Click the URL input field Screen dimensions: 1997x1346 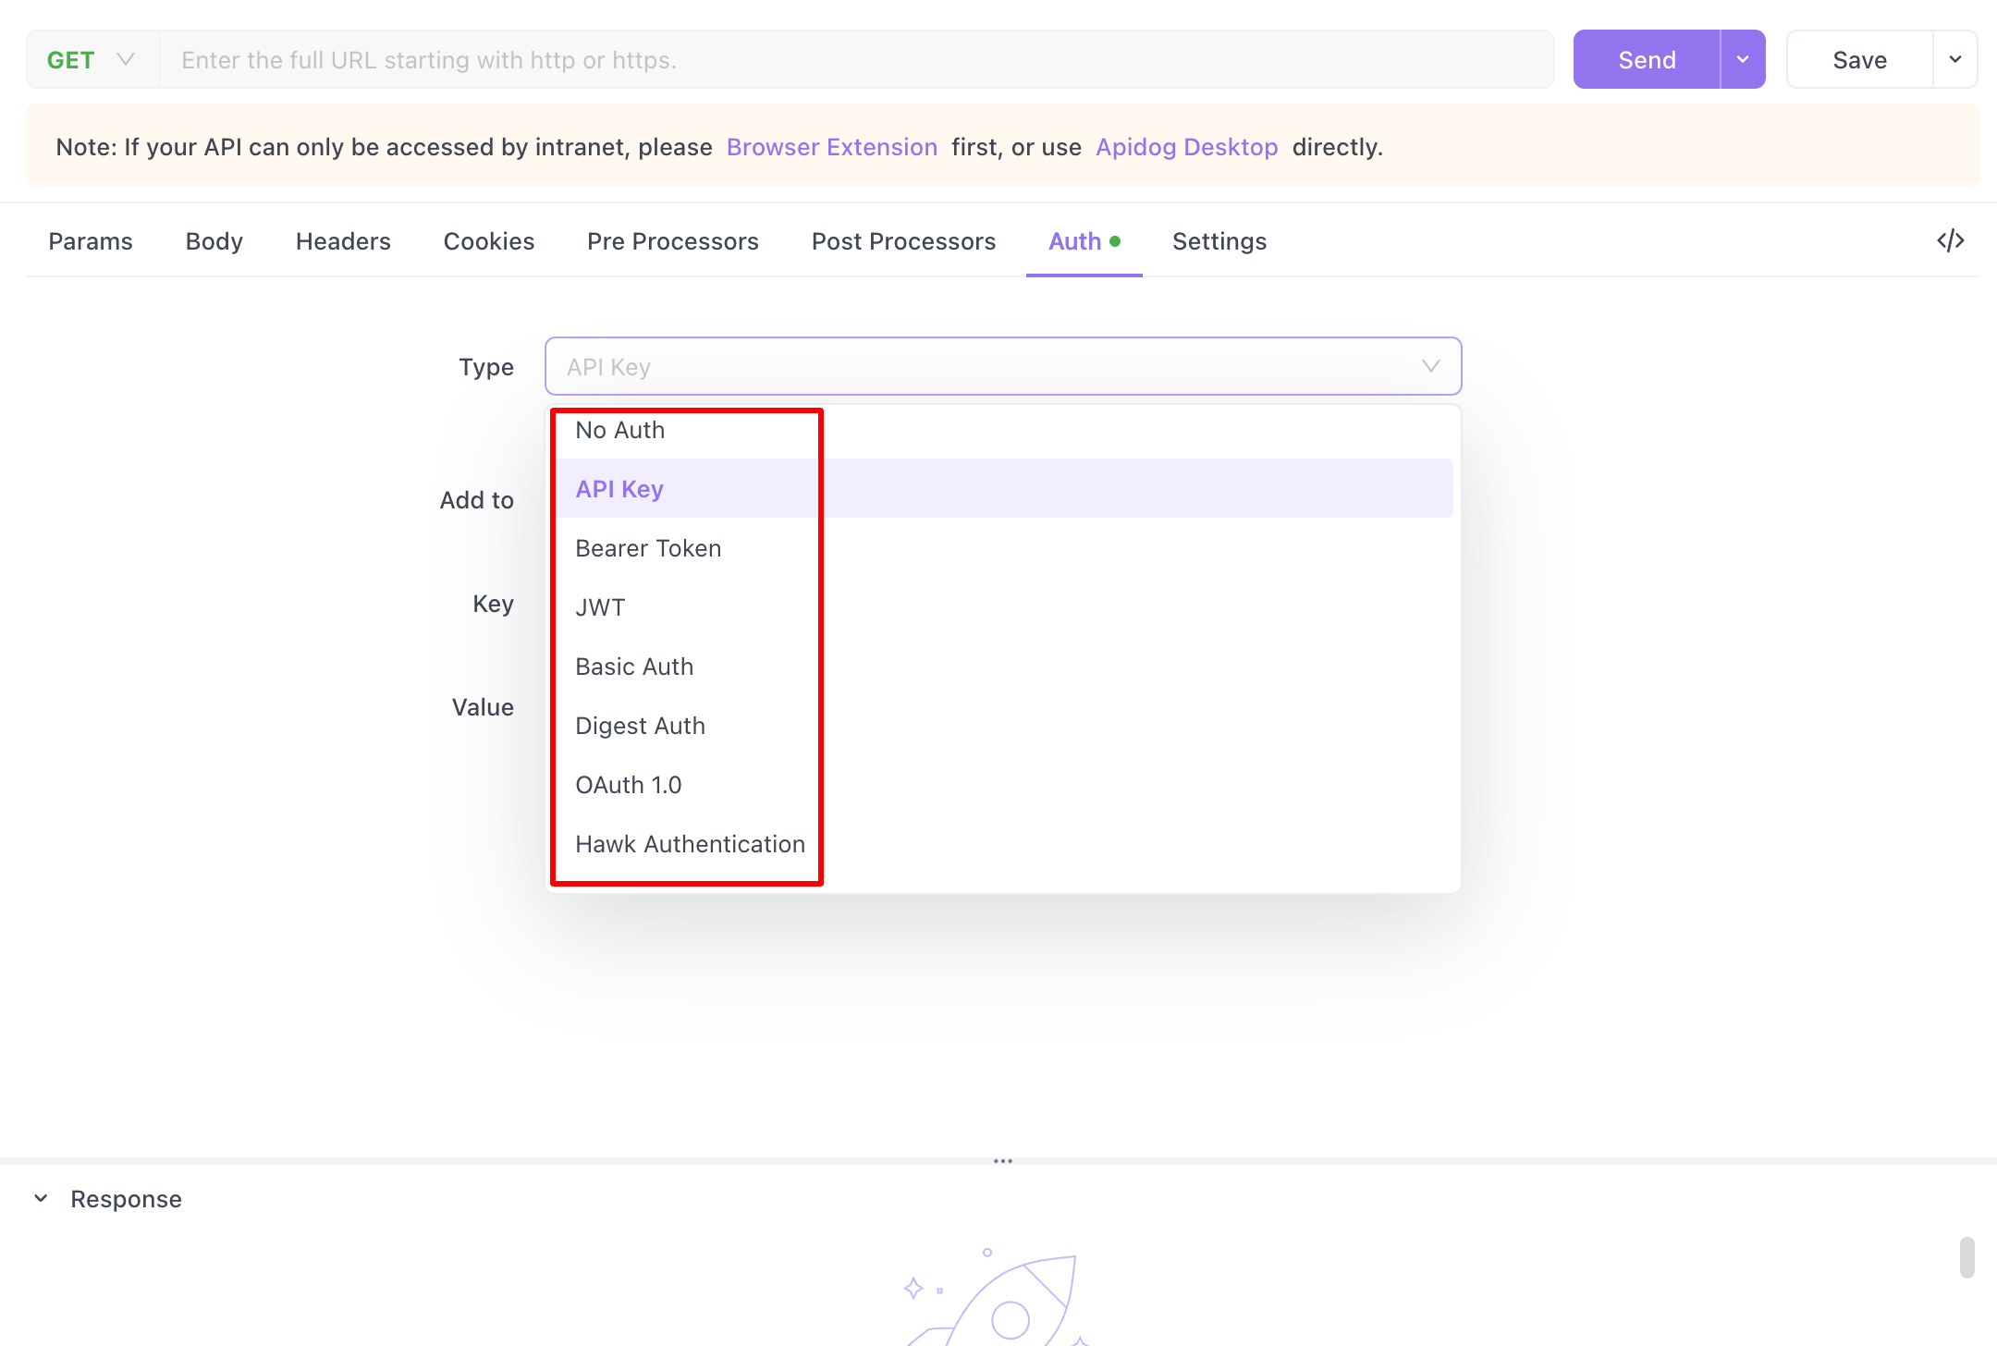point(832,58)
